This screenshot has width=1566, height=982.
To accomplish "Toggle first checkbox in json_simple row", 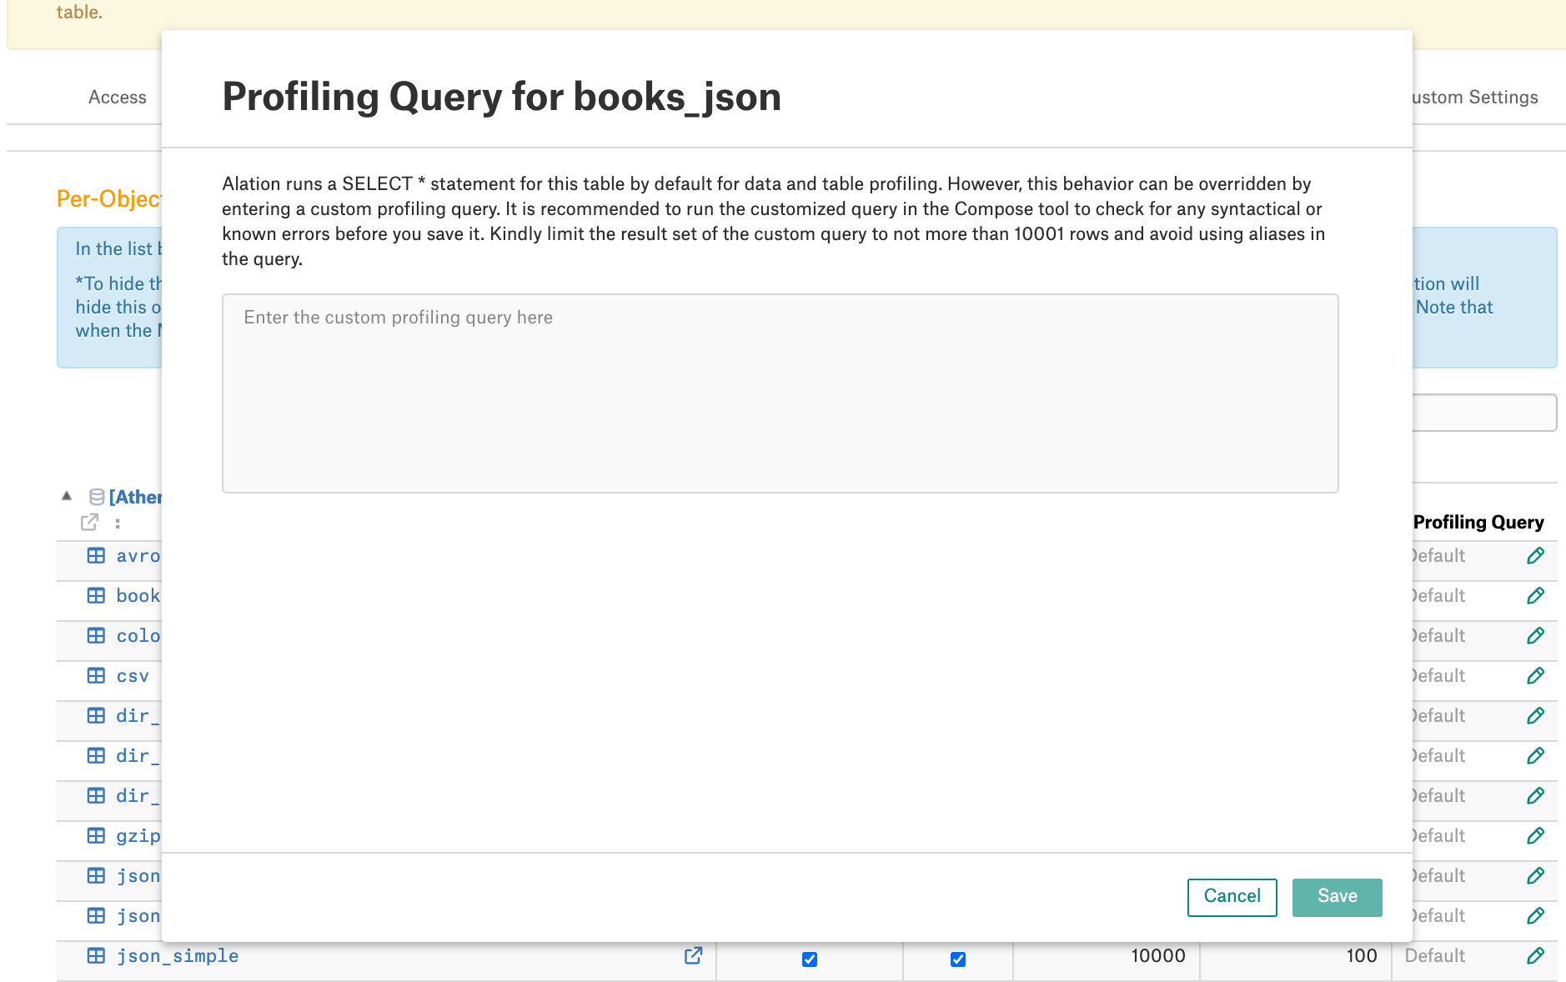I will [810, 959].
